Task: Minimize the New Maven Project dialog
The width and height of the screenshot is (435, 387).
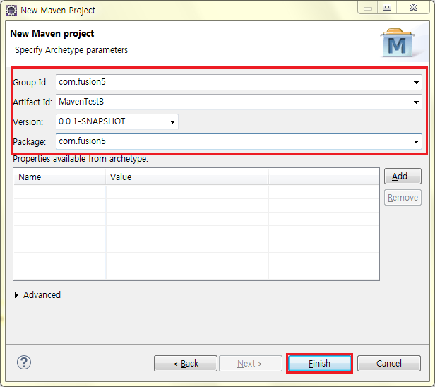Action: coord(368,7)
